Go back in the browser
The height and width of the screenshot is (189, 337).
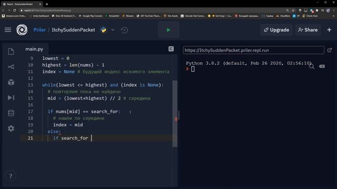click(3, 10)
